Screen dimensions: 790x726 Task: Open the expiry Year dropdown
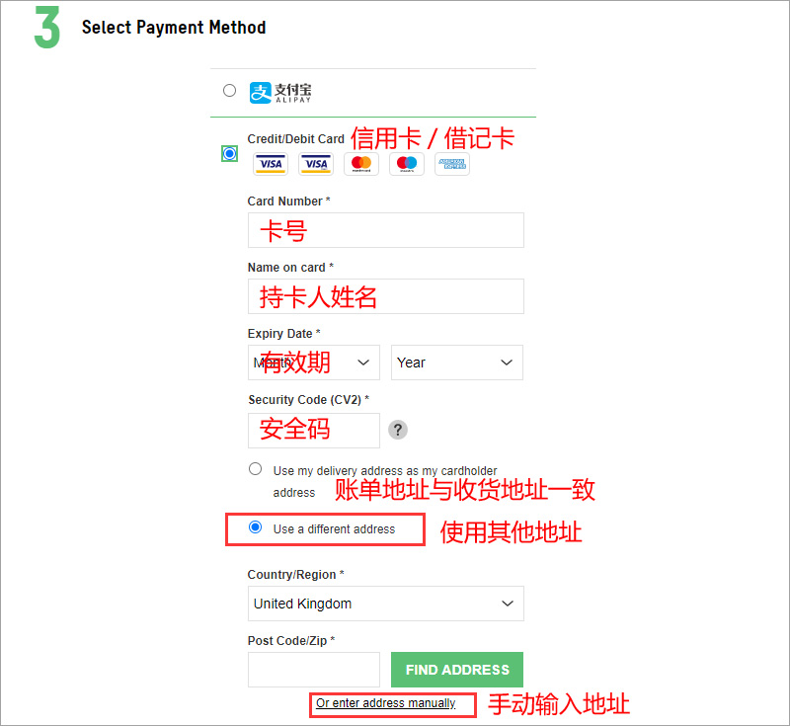pyautogui.click(x=457, y=363)
